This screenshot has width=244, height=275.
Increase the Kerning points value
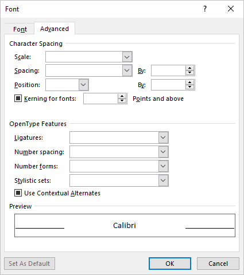pyautogui.click(x=122, y=96)
